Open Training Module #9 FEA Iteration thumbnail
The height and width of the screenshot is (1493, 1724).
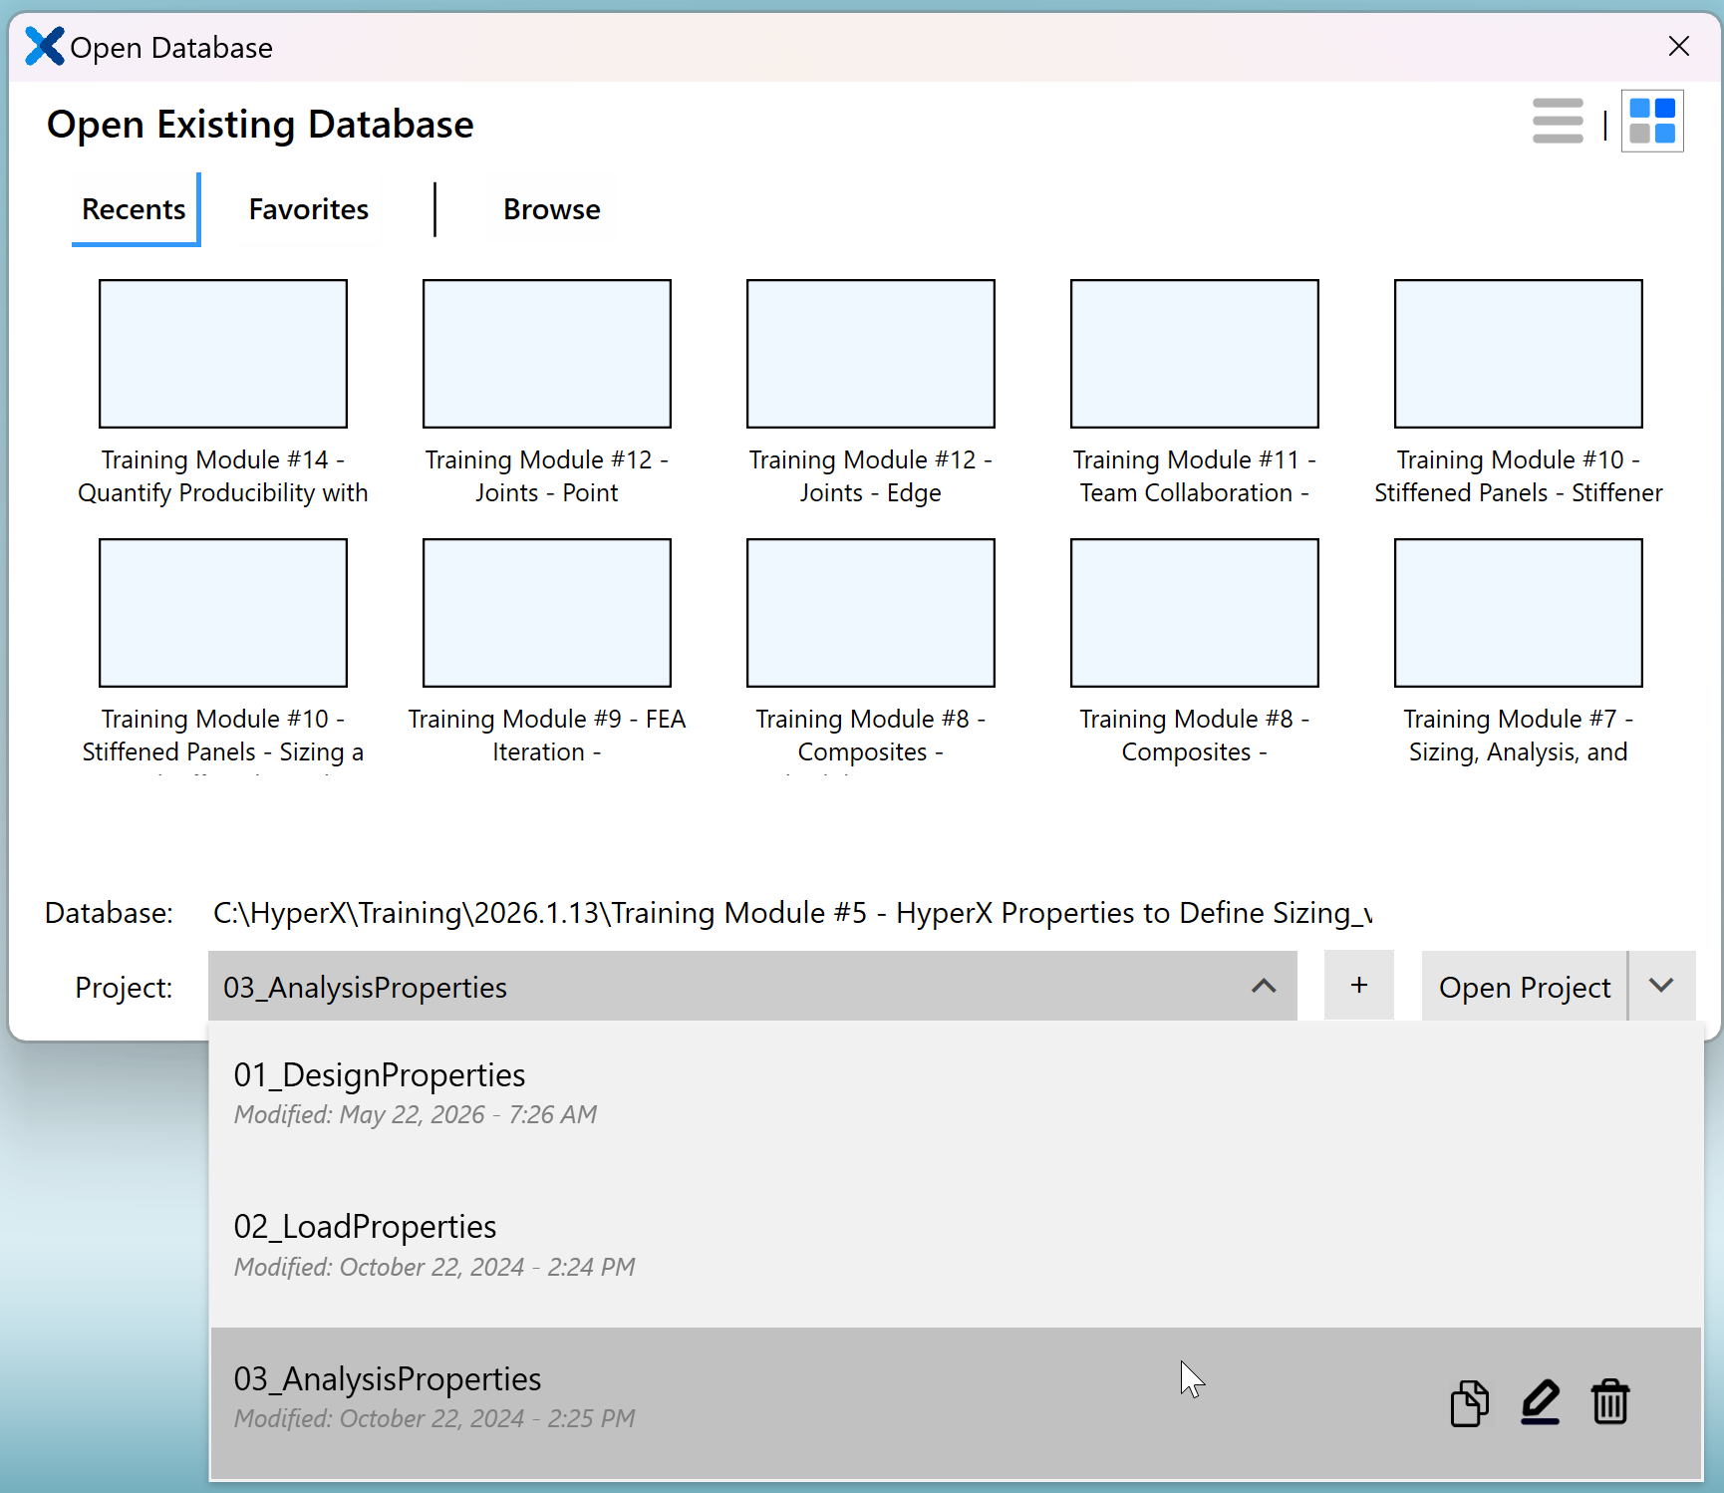click(x=547, y=613)
